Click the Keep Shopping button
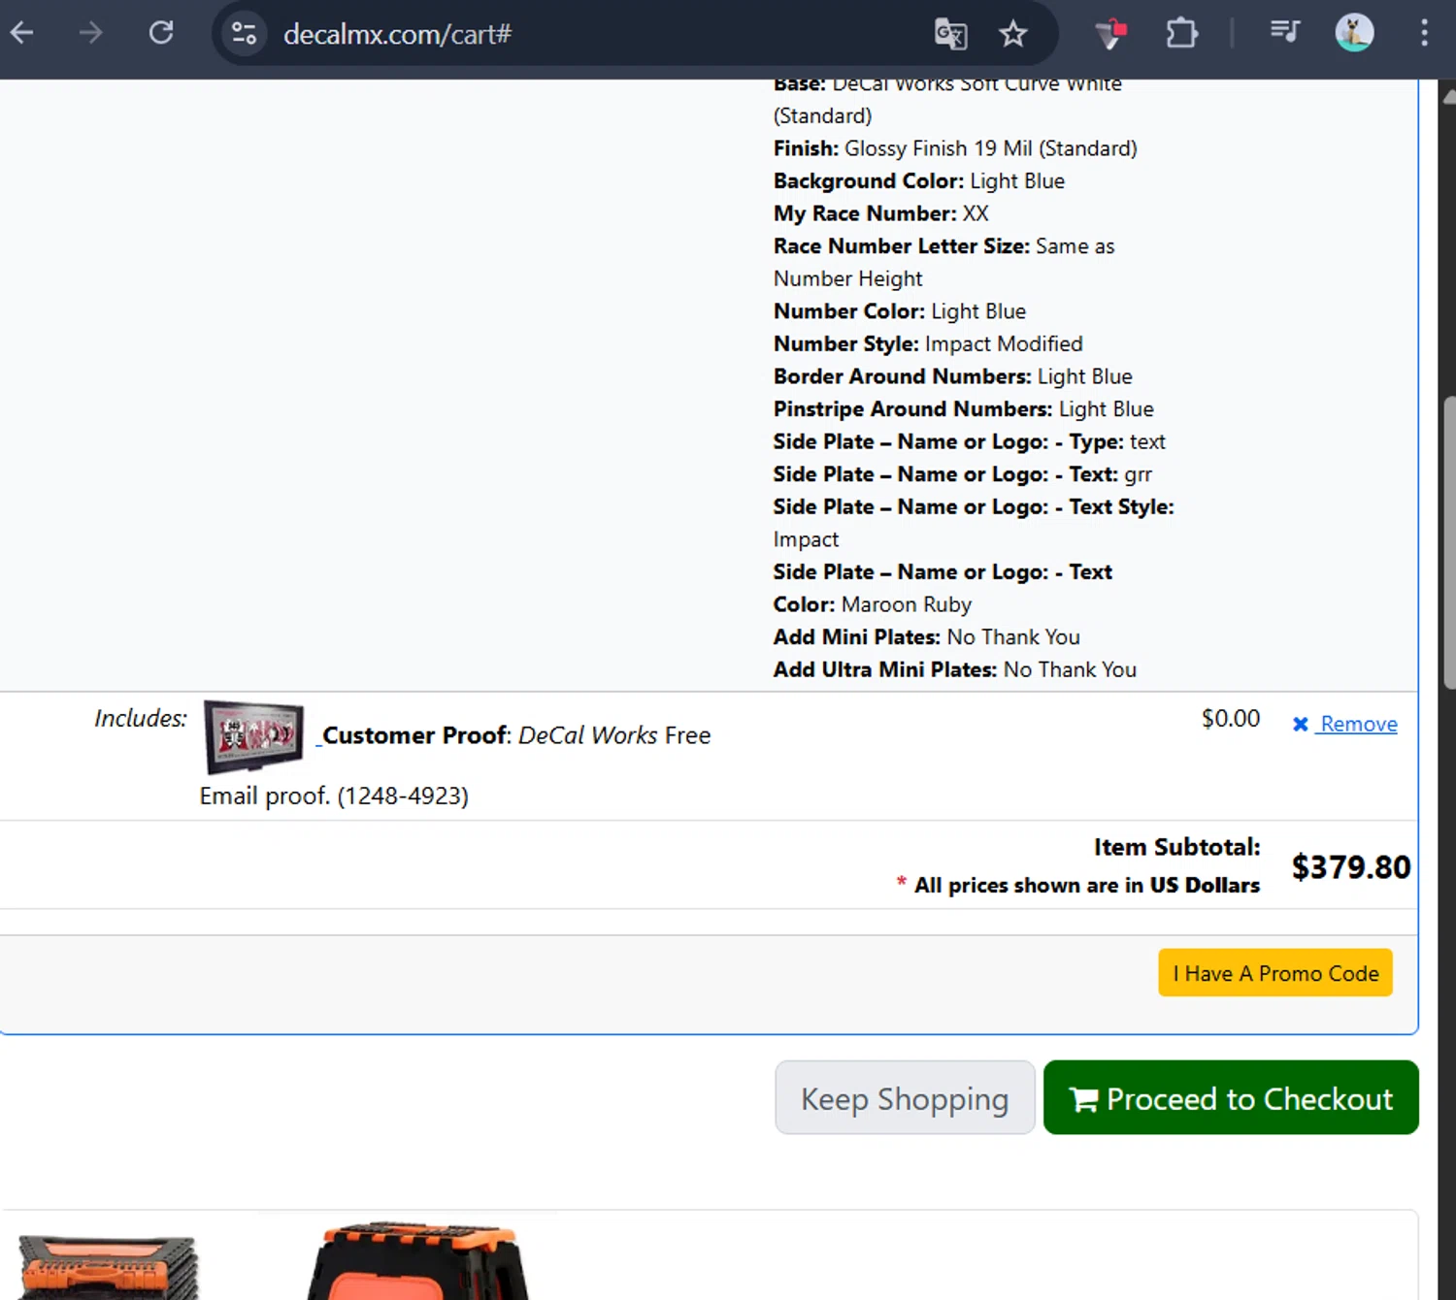This screenshot has height=1300, width=1456. [905, 1098]
